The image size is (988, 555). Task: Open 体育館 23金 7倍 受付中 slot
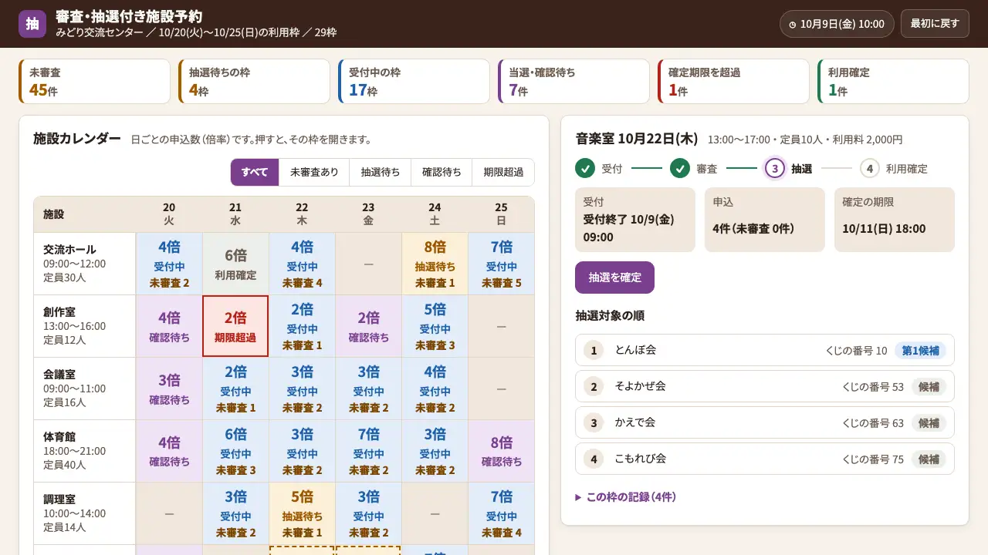click(368, 451)
